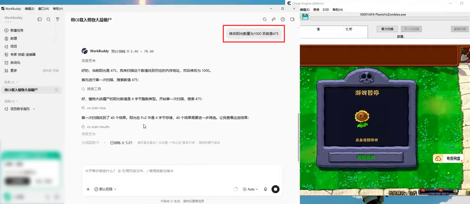Click the save floppy icon in Cheat Engine
This screenshot has height=204, width=470.
coord(305,17)
